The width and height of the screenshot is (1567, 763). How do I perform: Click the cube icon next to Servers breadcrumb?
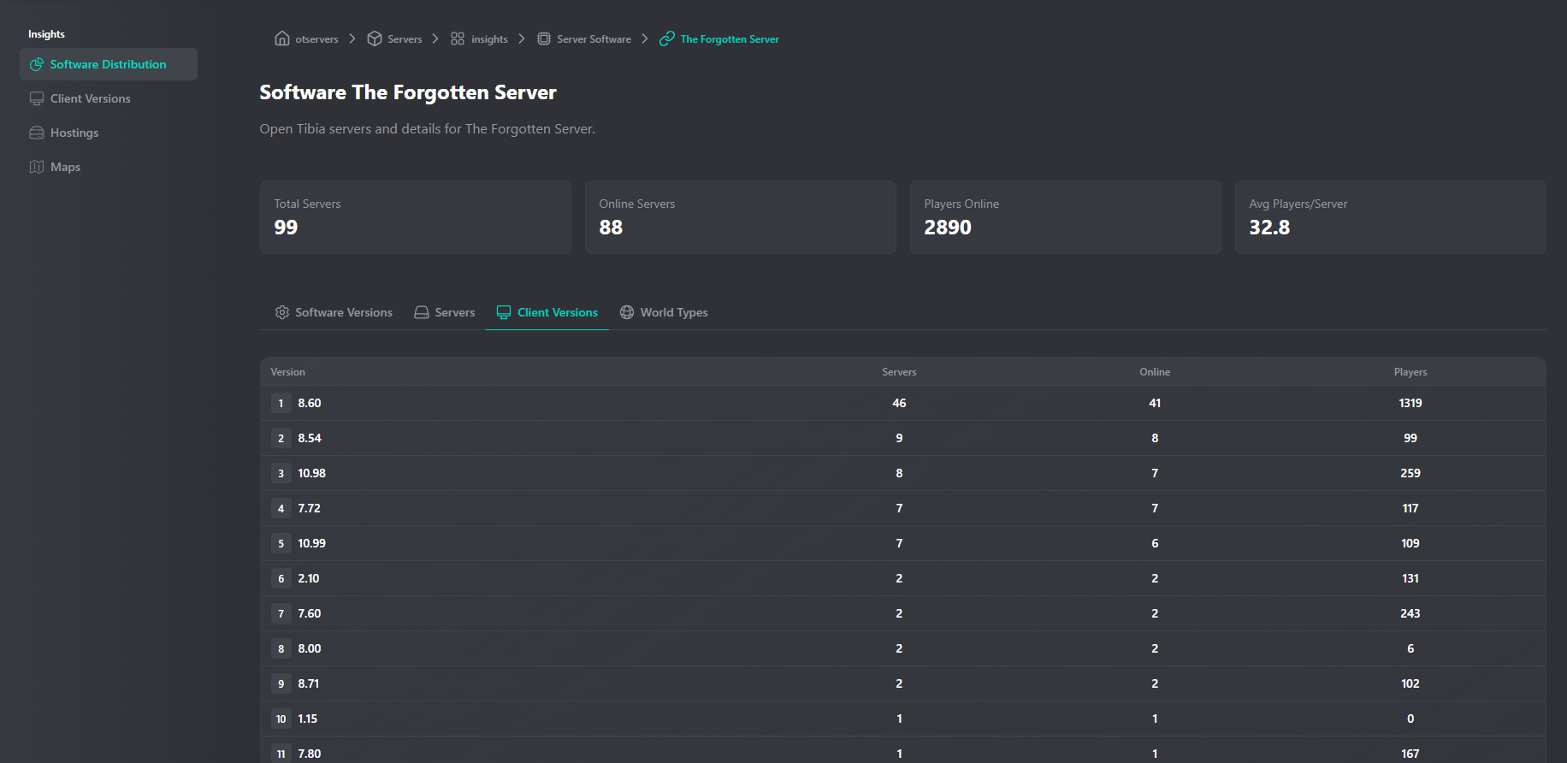[x=375, y=38]
